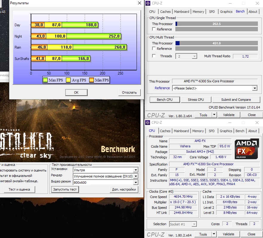Click Tools button in lower CPU-Z window
The image size is (263, 238).
(x=203, y=234)
